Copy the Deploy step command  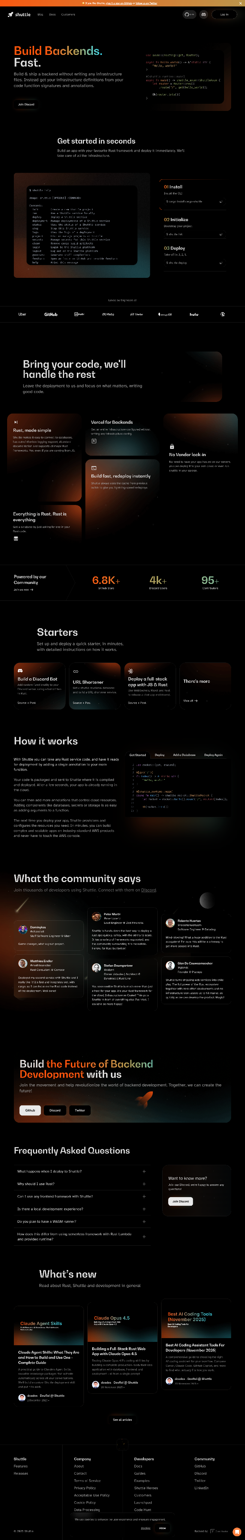221,263
